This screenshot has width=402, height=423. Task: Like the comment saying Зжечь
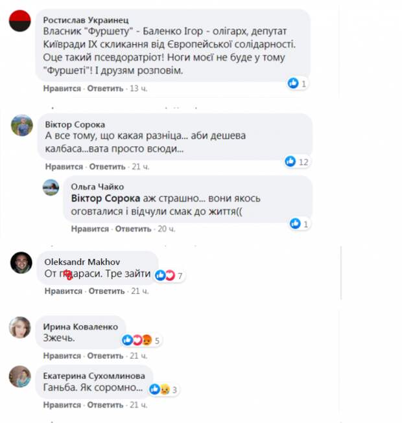click(x=62, y=356)
